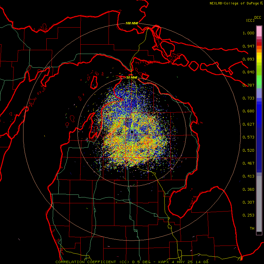Click the black radar site dot
The width and height of the screenshot is (264, 264).
click(132, 132)
